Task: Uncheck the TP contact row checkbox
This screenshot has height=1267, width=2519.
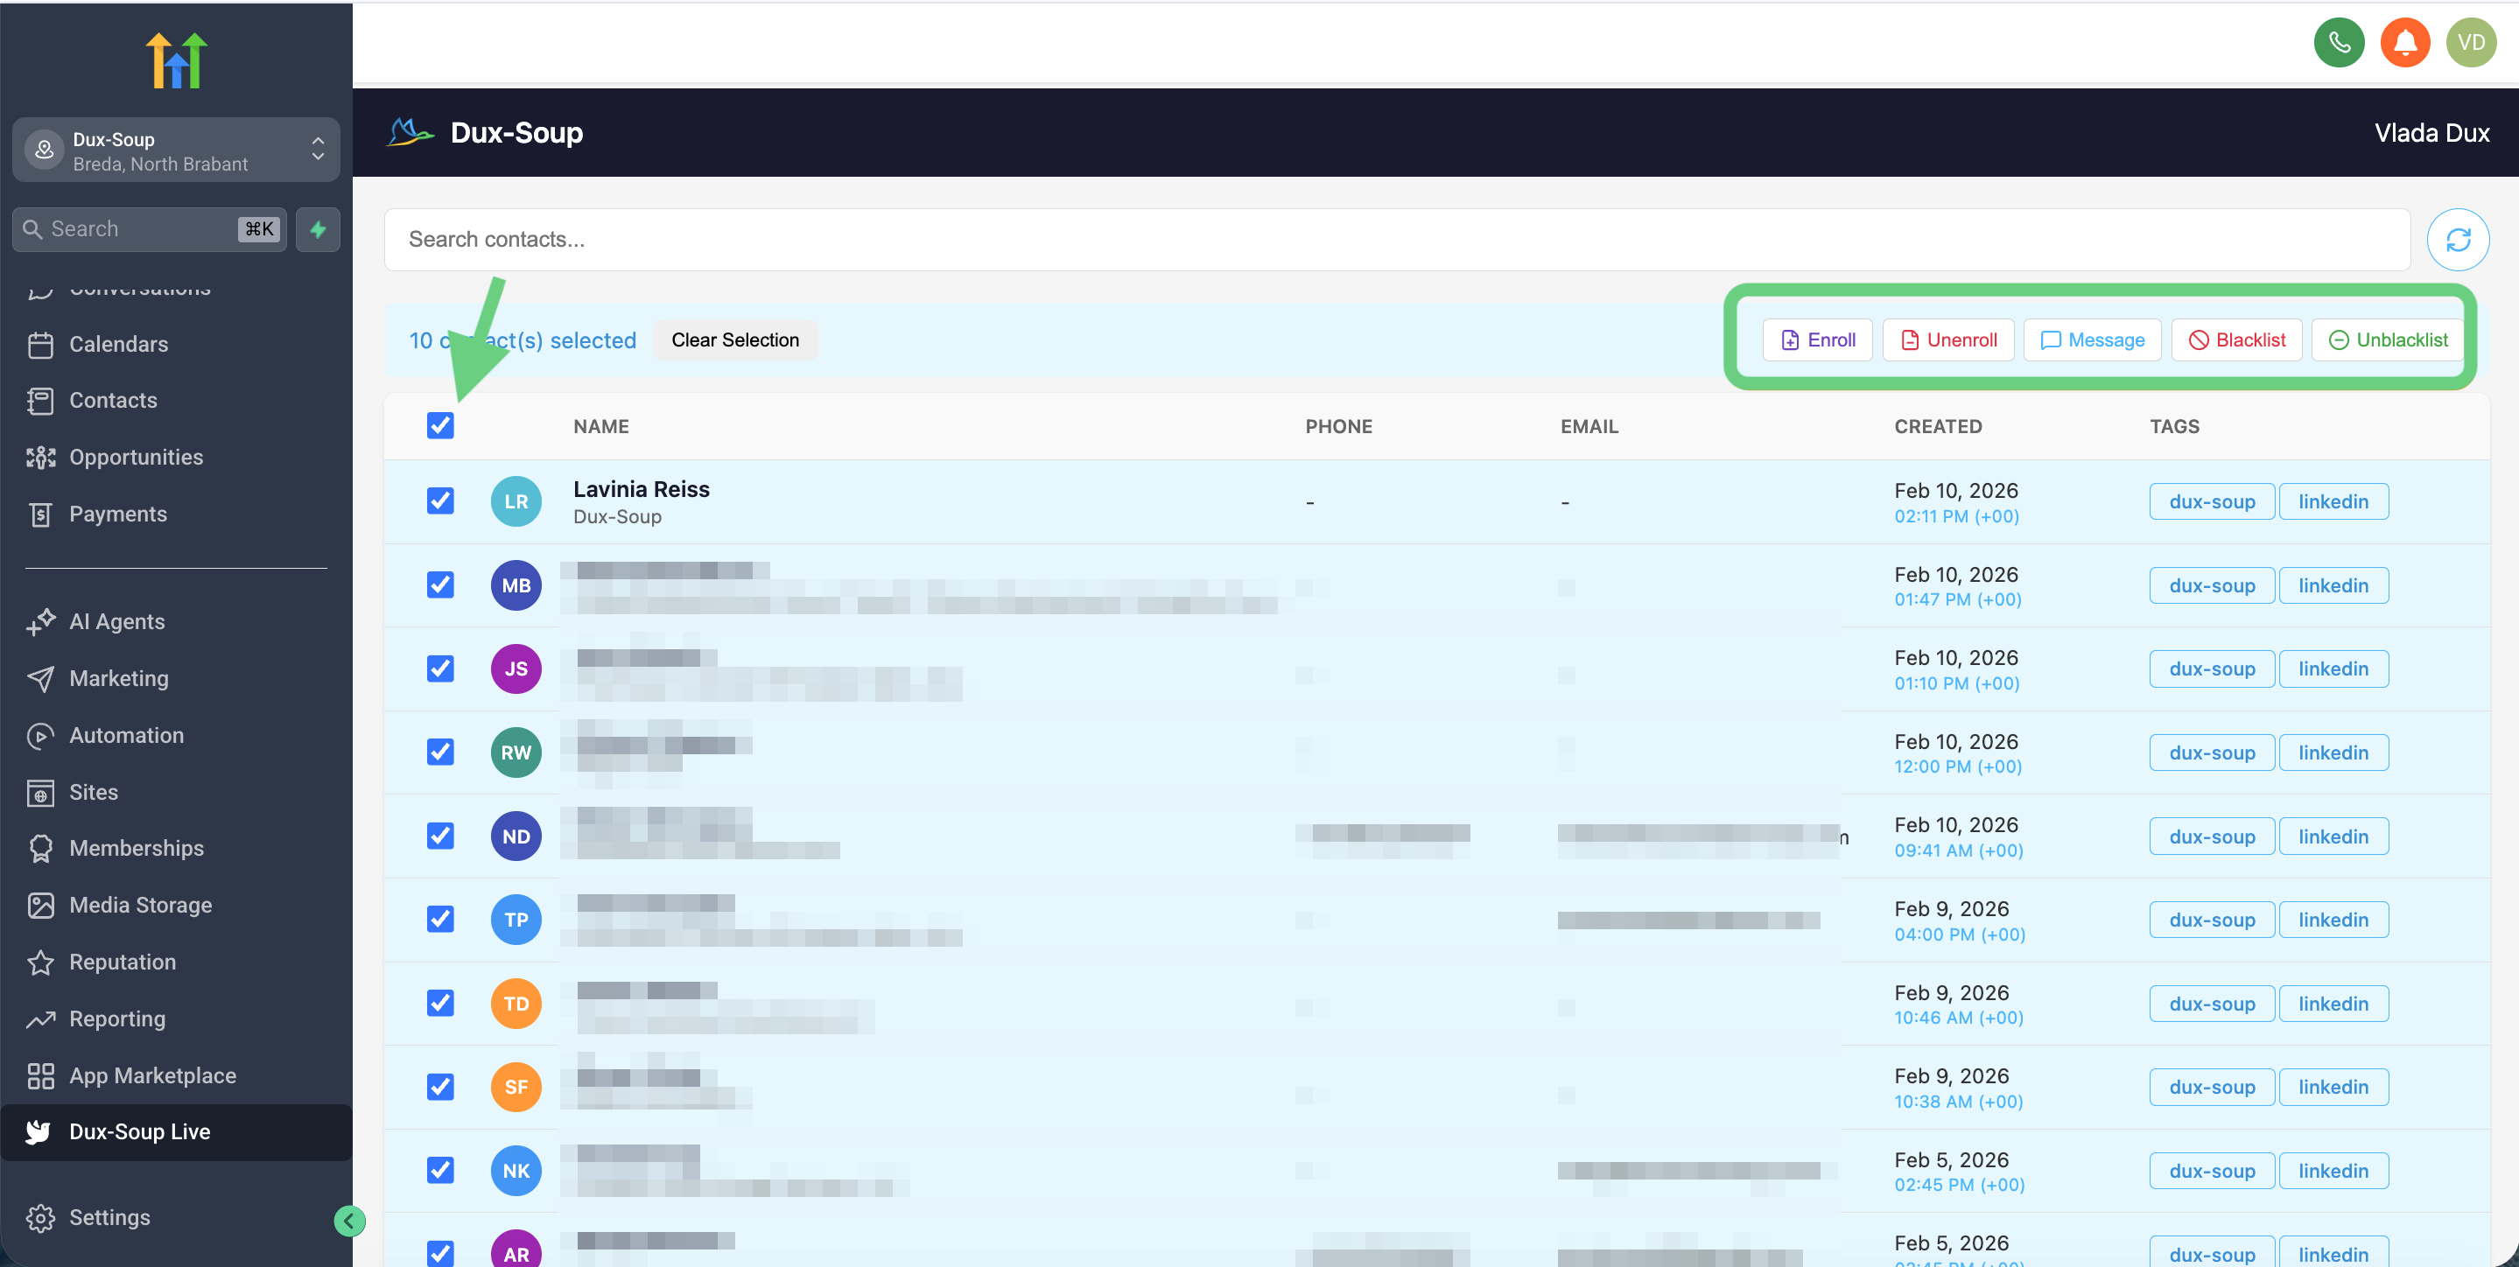Action: pos(440,919)
